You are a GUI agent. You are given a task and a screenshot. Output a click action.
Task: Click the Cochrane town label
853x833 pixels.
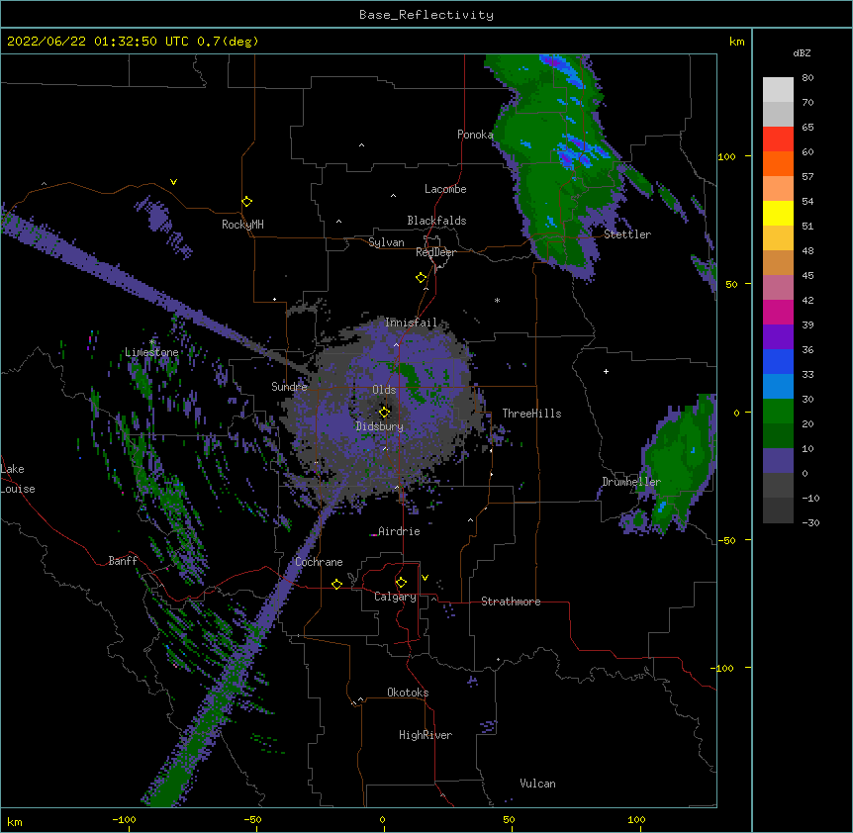(x=319, y=562)
